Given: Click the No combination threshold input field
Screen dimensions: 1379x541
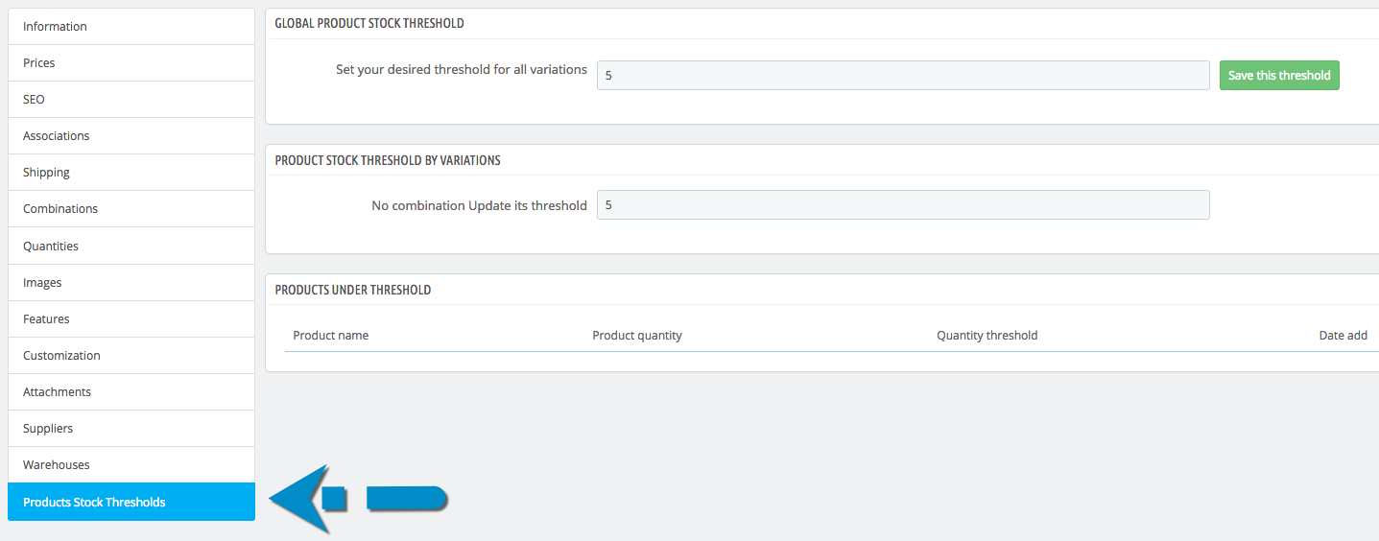Looking at the screenshot, I should 902,204.
